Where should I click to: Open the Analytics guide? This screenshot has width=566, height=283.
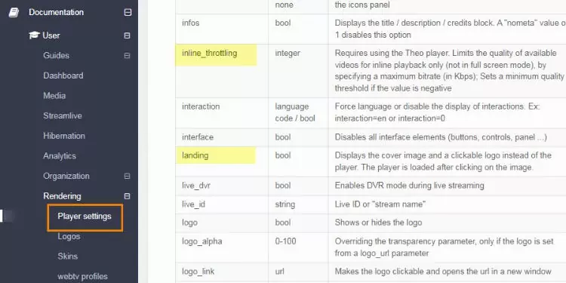pos(60,156)
